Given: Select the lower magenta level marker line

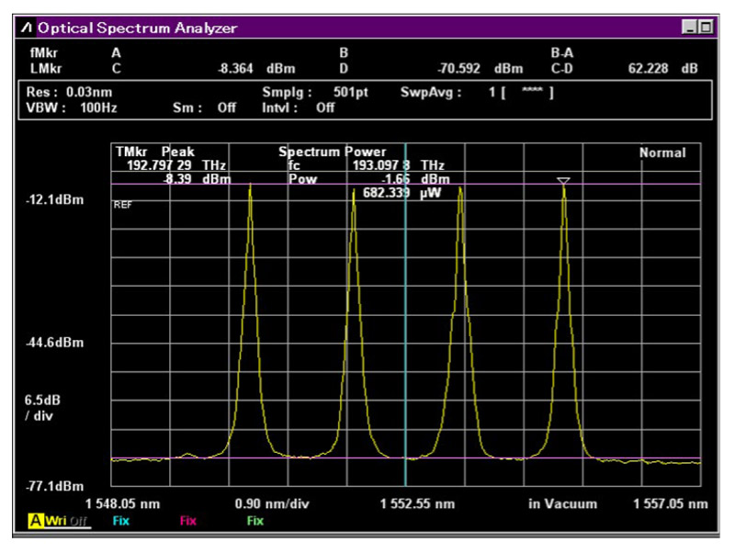Looking at the screenshot, I should coord(406,457).
